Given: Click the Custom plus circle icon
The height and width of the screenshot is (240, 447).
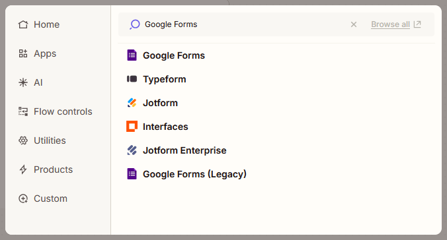Looking at the screenshot, I should (x=23, y=198).
